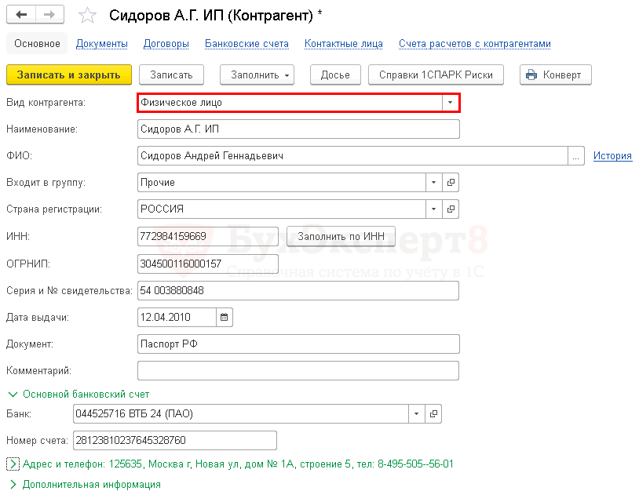Expand the Адрес и телефон section
The image size is (639, 502).
tap(13, 464)
